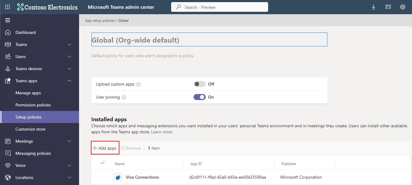Click Microsoft Teams admin center title
The height and width of the screenshot is (185, 412).
pos(121,7)
